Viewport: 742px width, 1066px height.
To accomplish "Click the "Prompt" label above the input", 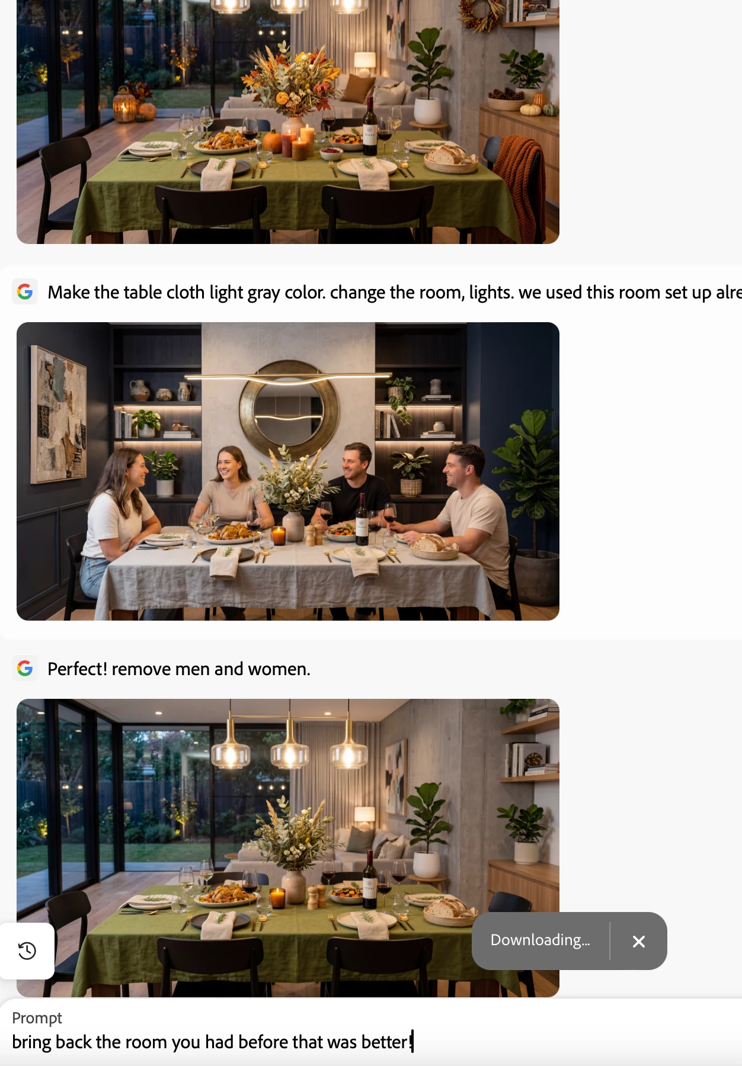I will click(x=37, y=1018).
